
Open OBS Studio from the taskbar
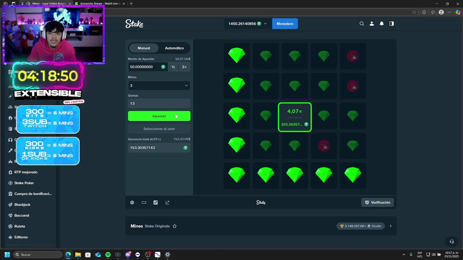click(148, 255)
